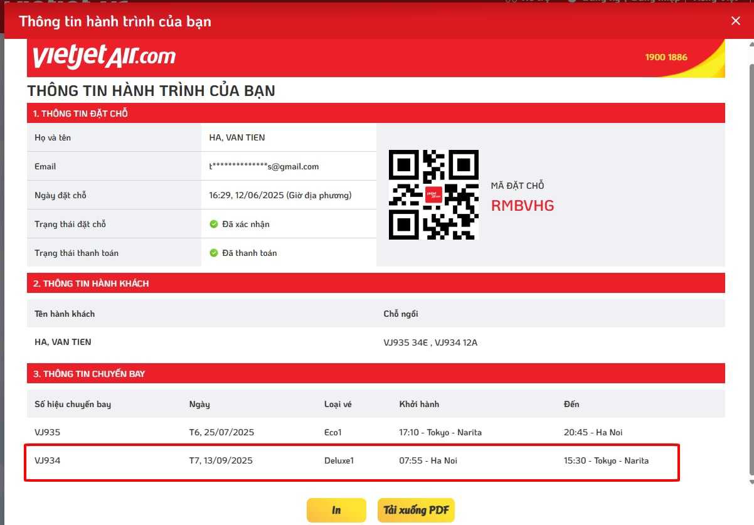This screenshot has height=525, width=754.
Task: Click the Thông tin đặt chỗ section header
Action: pos(376,114)
